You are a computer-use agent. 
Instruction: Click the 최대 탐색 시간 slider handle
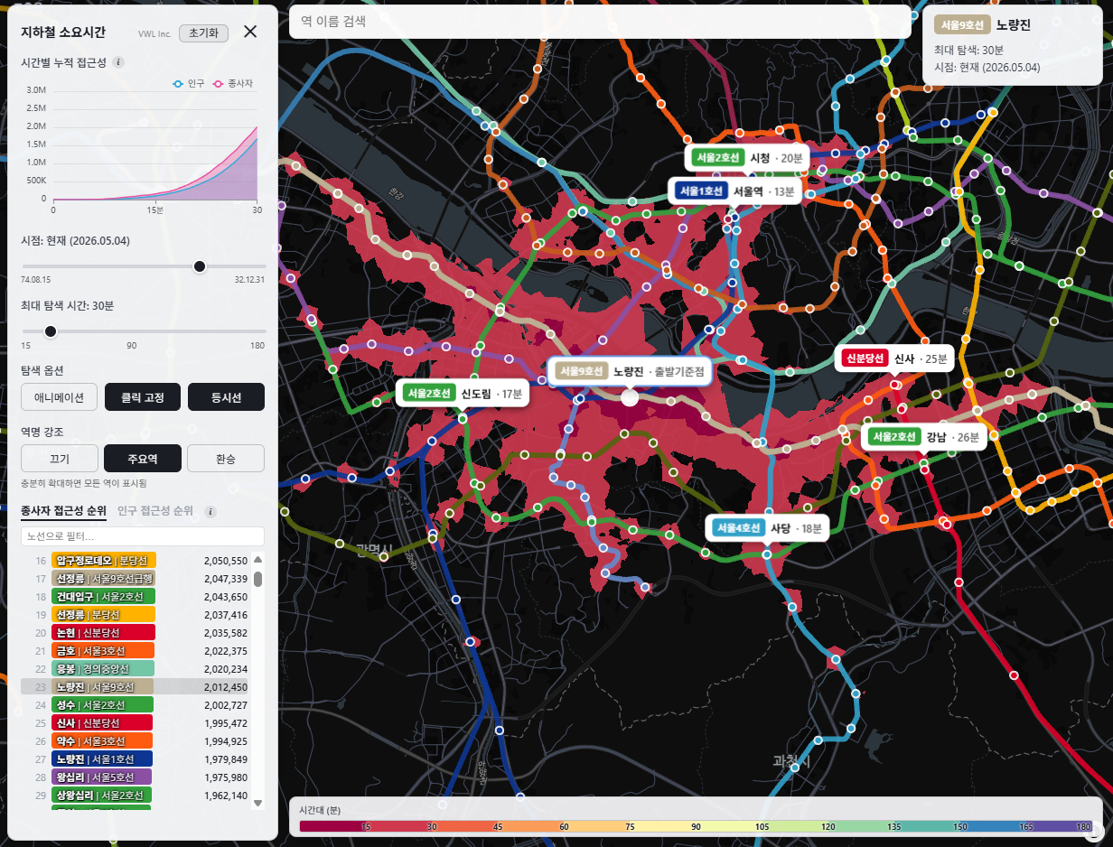(x=51, y=331)
